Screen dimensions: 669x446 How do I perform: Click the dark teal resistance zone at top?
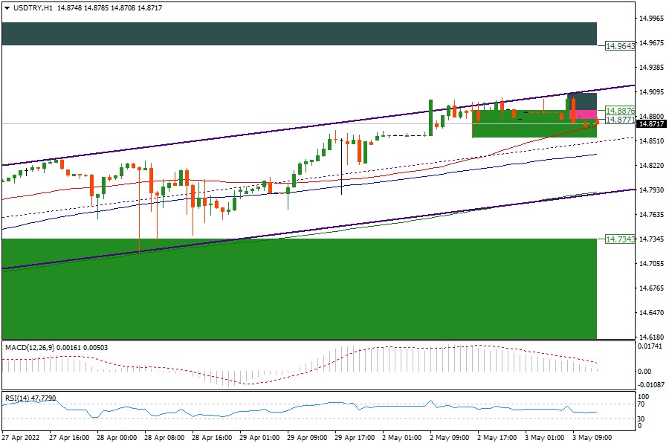coord(297,33)
